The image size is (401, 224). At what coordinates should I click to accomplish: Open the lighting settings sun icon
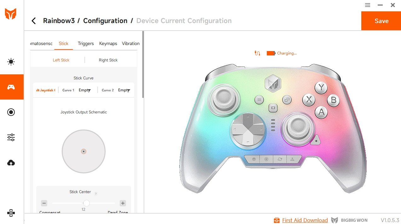click(11, 62)
